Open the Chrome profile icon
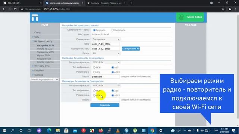The height and width of the screenshot is (134, 239). (x=230, y=9)
